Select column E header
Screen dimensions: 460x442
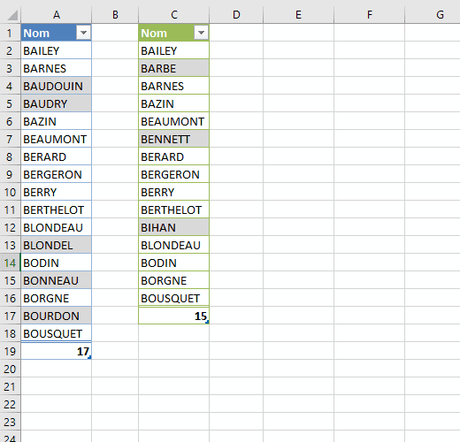[x=298, y=14]
